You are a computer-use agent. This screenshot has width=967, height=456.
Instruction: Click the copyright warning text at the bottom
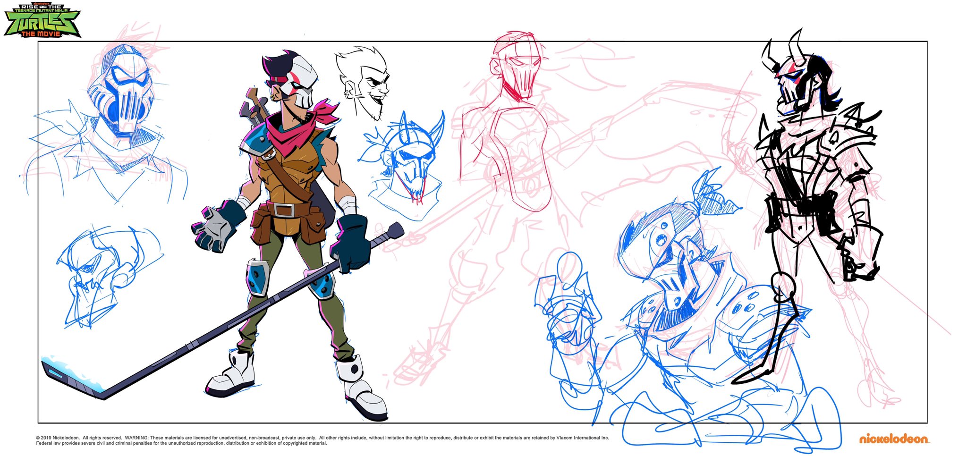pyautogui.click(x=322, y=440)
